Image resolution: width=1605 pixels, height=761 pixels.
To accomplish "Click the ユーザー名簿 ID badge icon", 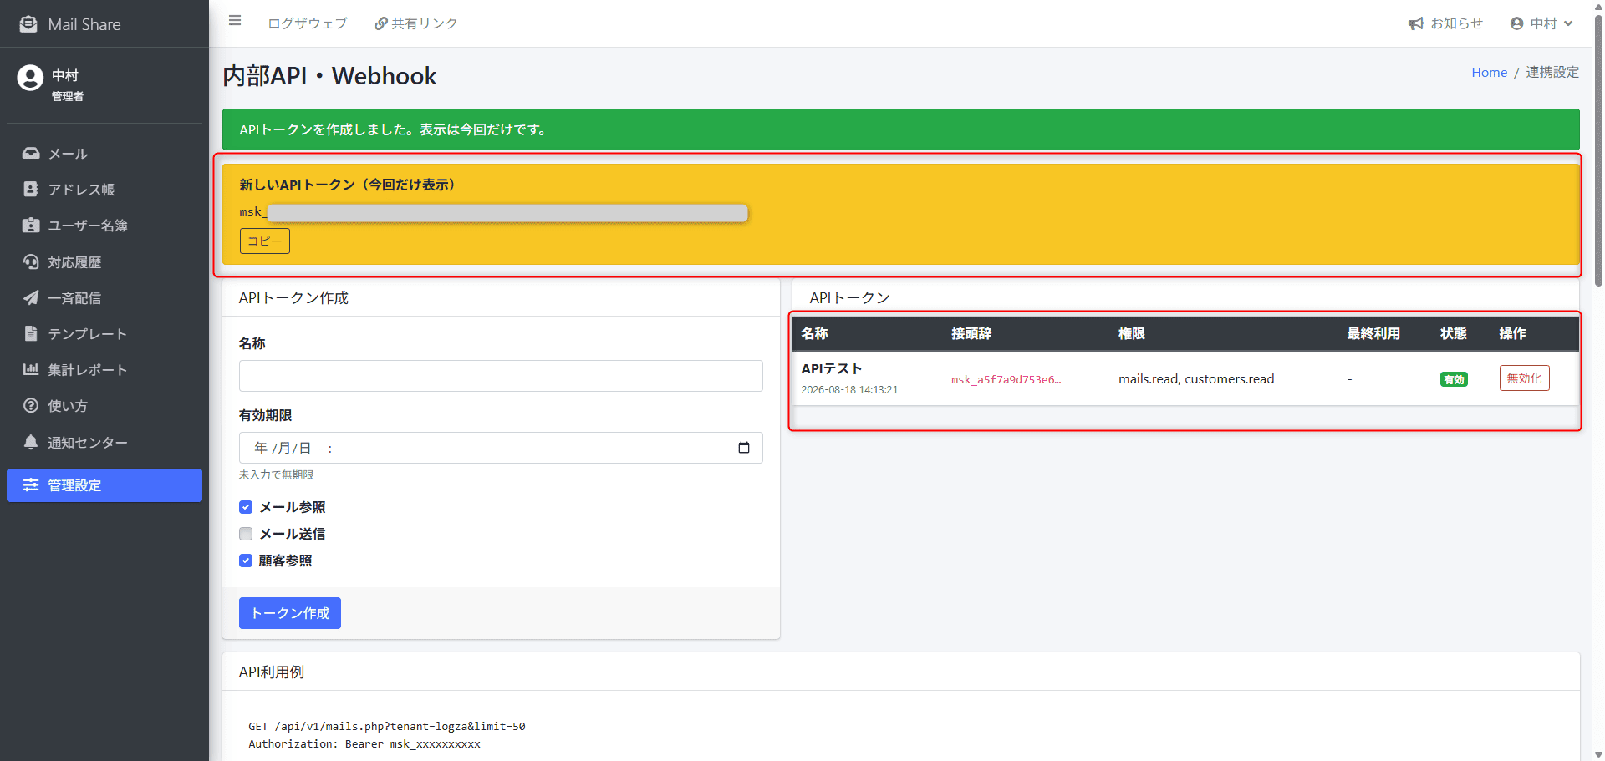I will click(x=31, y=226).
